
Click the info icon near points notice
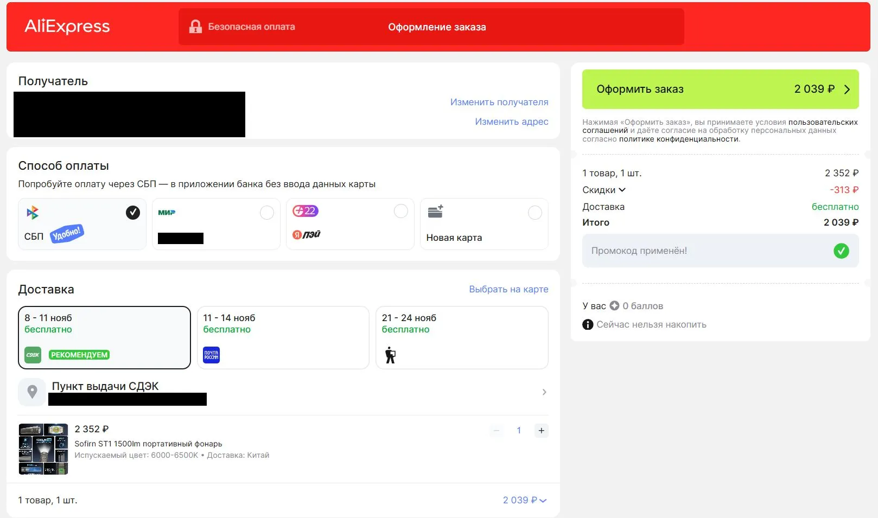(x=588, y=324)
